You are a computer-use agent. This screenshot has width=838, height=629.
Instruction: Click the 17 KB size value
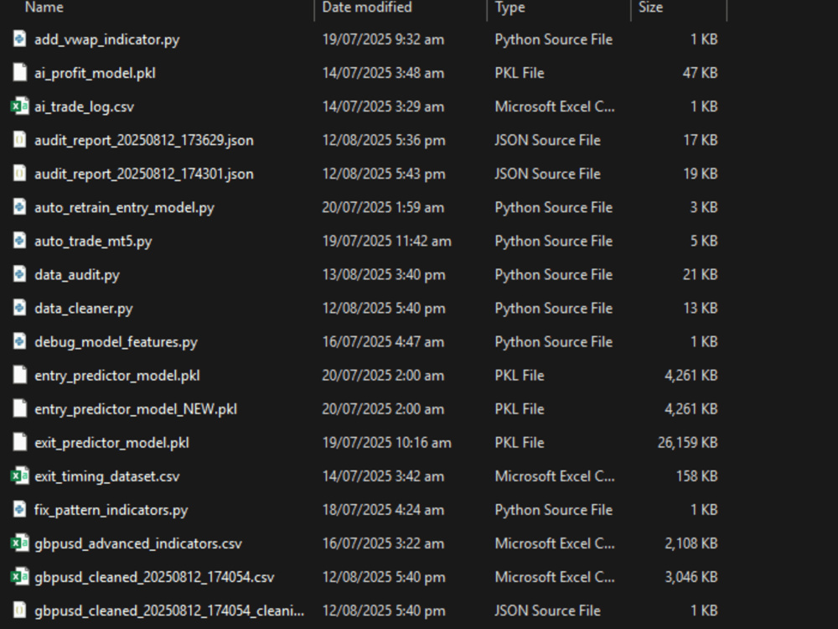701,141
